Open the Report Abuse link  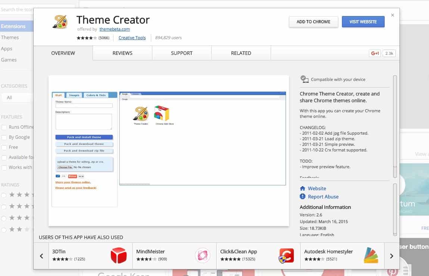(x=323, y=197)
